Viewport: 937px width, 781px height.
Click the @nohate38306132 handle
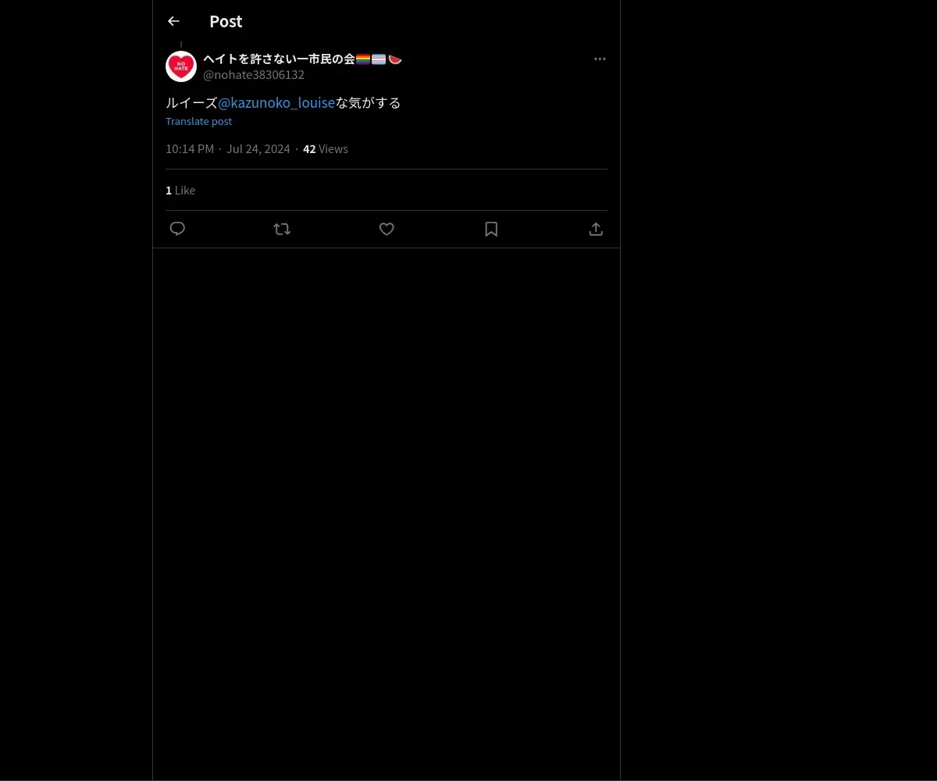tap(254, 75)
